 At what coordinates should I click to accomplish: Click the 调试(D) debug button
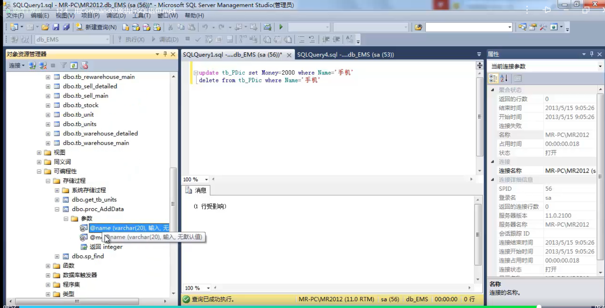coord(165,39)
